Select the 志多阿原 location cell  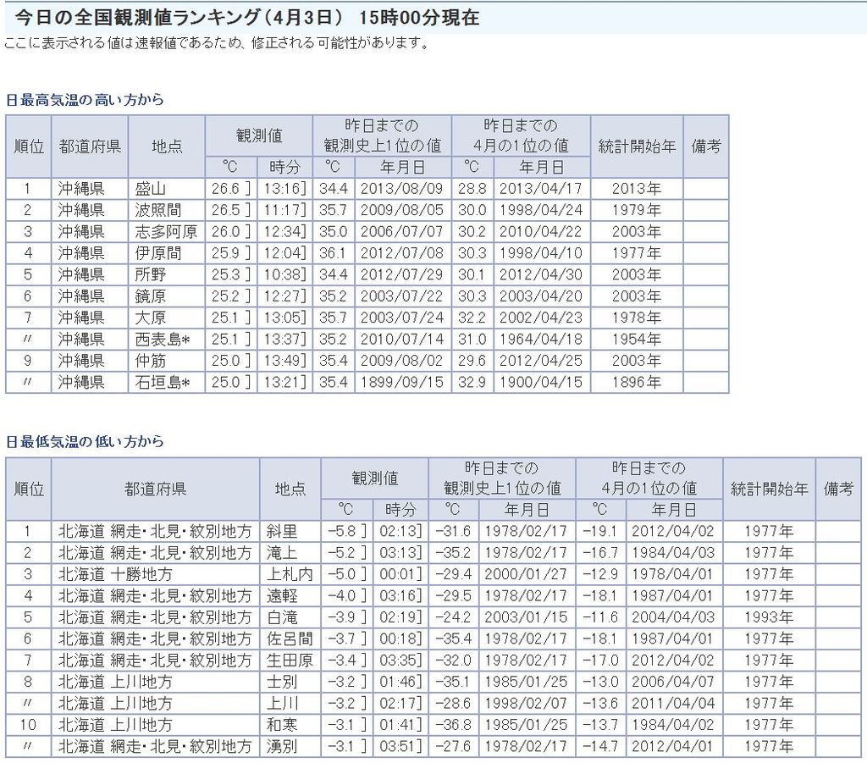coord(166,232)
